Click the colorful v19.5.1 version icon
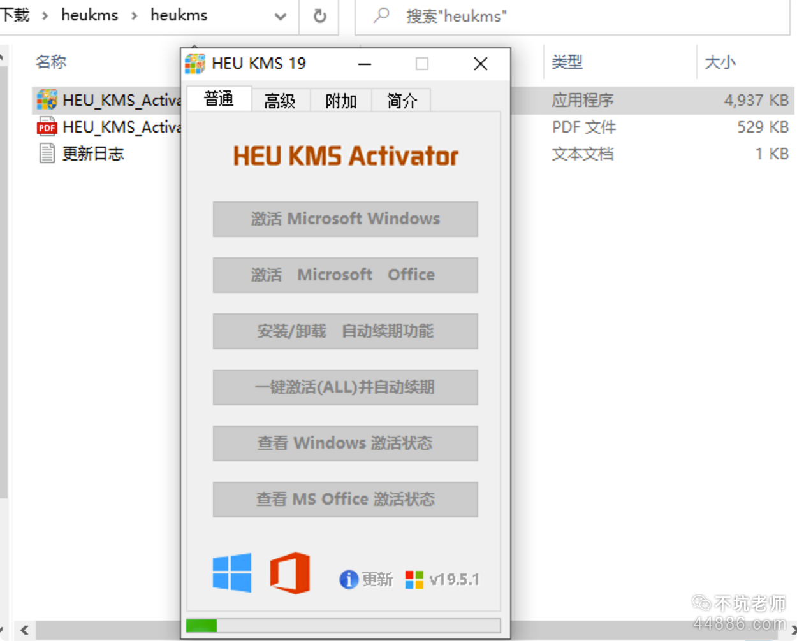Viewport: 797px width, 641px height. pyautogui.click(x=414, y=579)
